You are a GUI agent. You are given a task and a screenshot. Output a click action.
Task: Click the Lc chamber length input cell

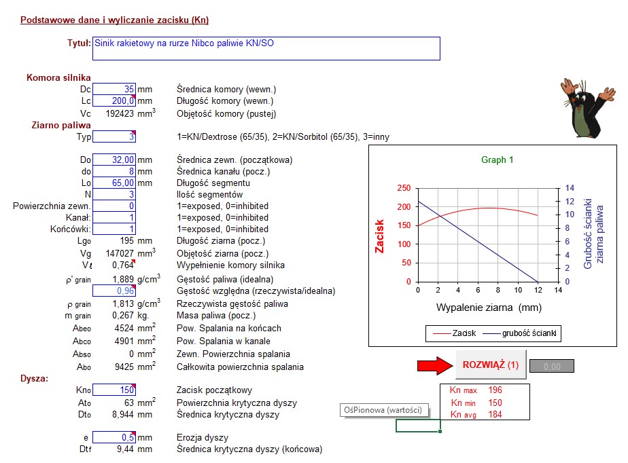[x=114, y=101]
